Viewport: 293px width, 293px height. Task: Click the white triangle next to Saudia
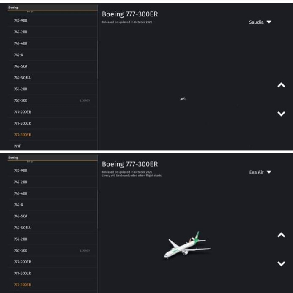[269, 22]
